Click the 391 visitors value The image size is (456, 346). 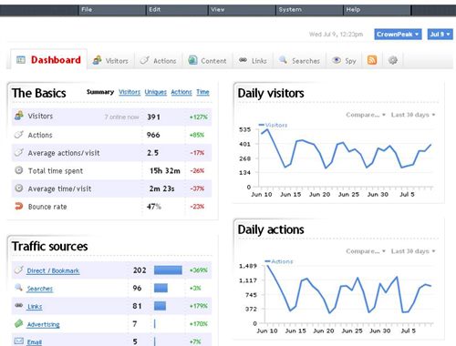153,117
